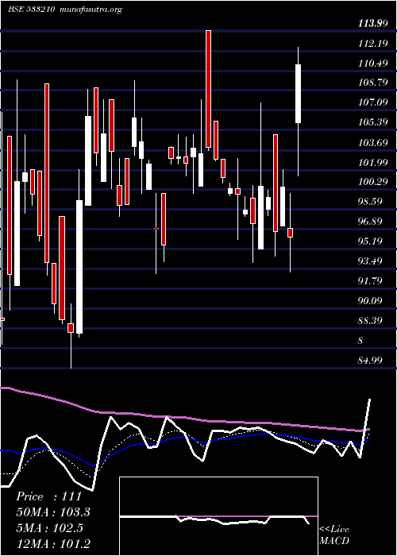Click the 'Price : 111' readout

tap(49, 496)
